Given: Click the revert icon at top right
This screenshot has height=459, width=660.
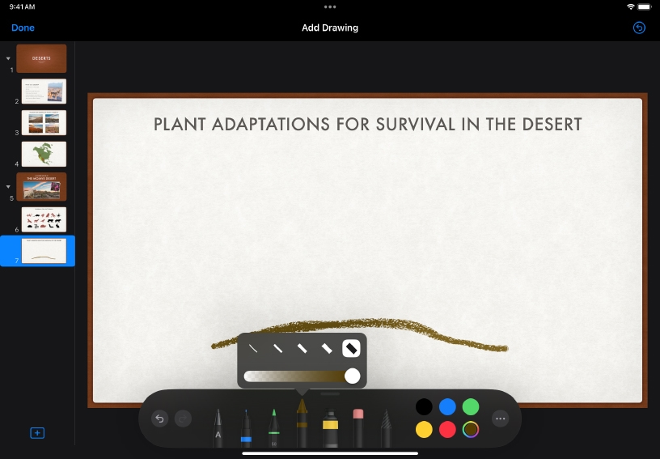Looking at the screenshot, I should [639, 28].
